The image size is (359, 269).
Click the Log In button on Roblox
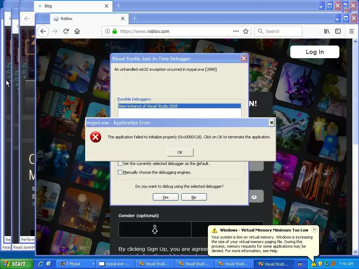click(x=314, y=52)
